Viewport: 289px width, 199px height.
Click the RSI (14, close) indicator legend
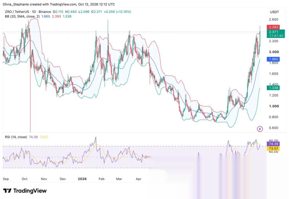16,137
